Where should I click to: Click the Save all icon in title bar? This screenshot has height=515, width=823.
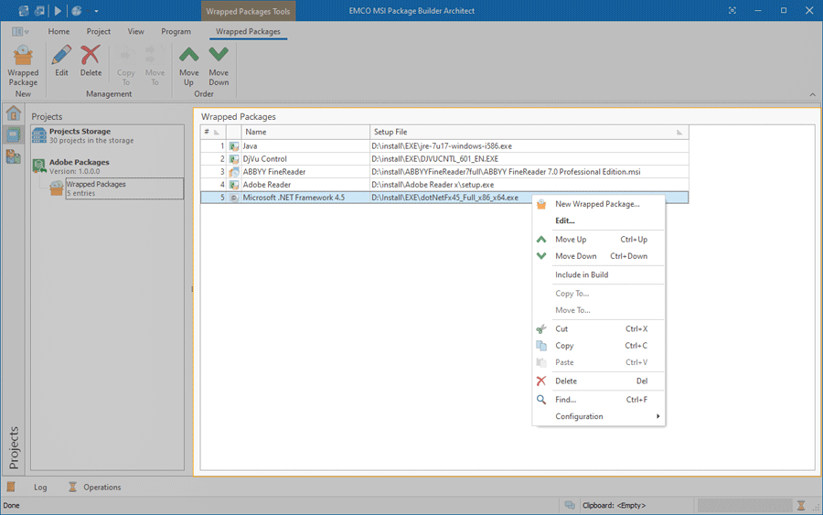pos(39,10)
